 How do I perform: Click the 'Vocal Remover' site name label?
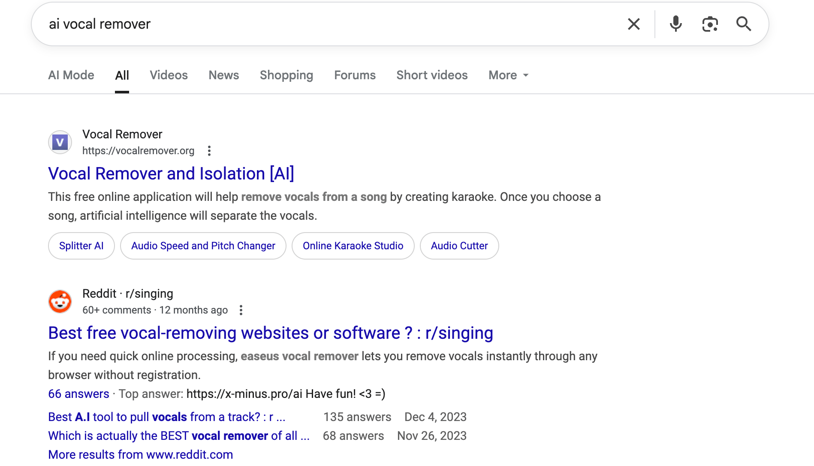pyautogui.click(x=122, y=134)
